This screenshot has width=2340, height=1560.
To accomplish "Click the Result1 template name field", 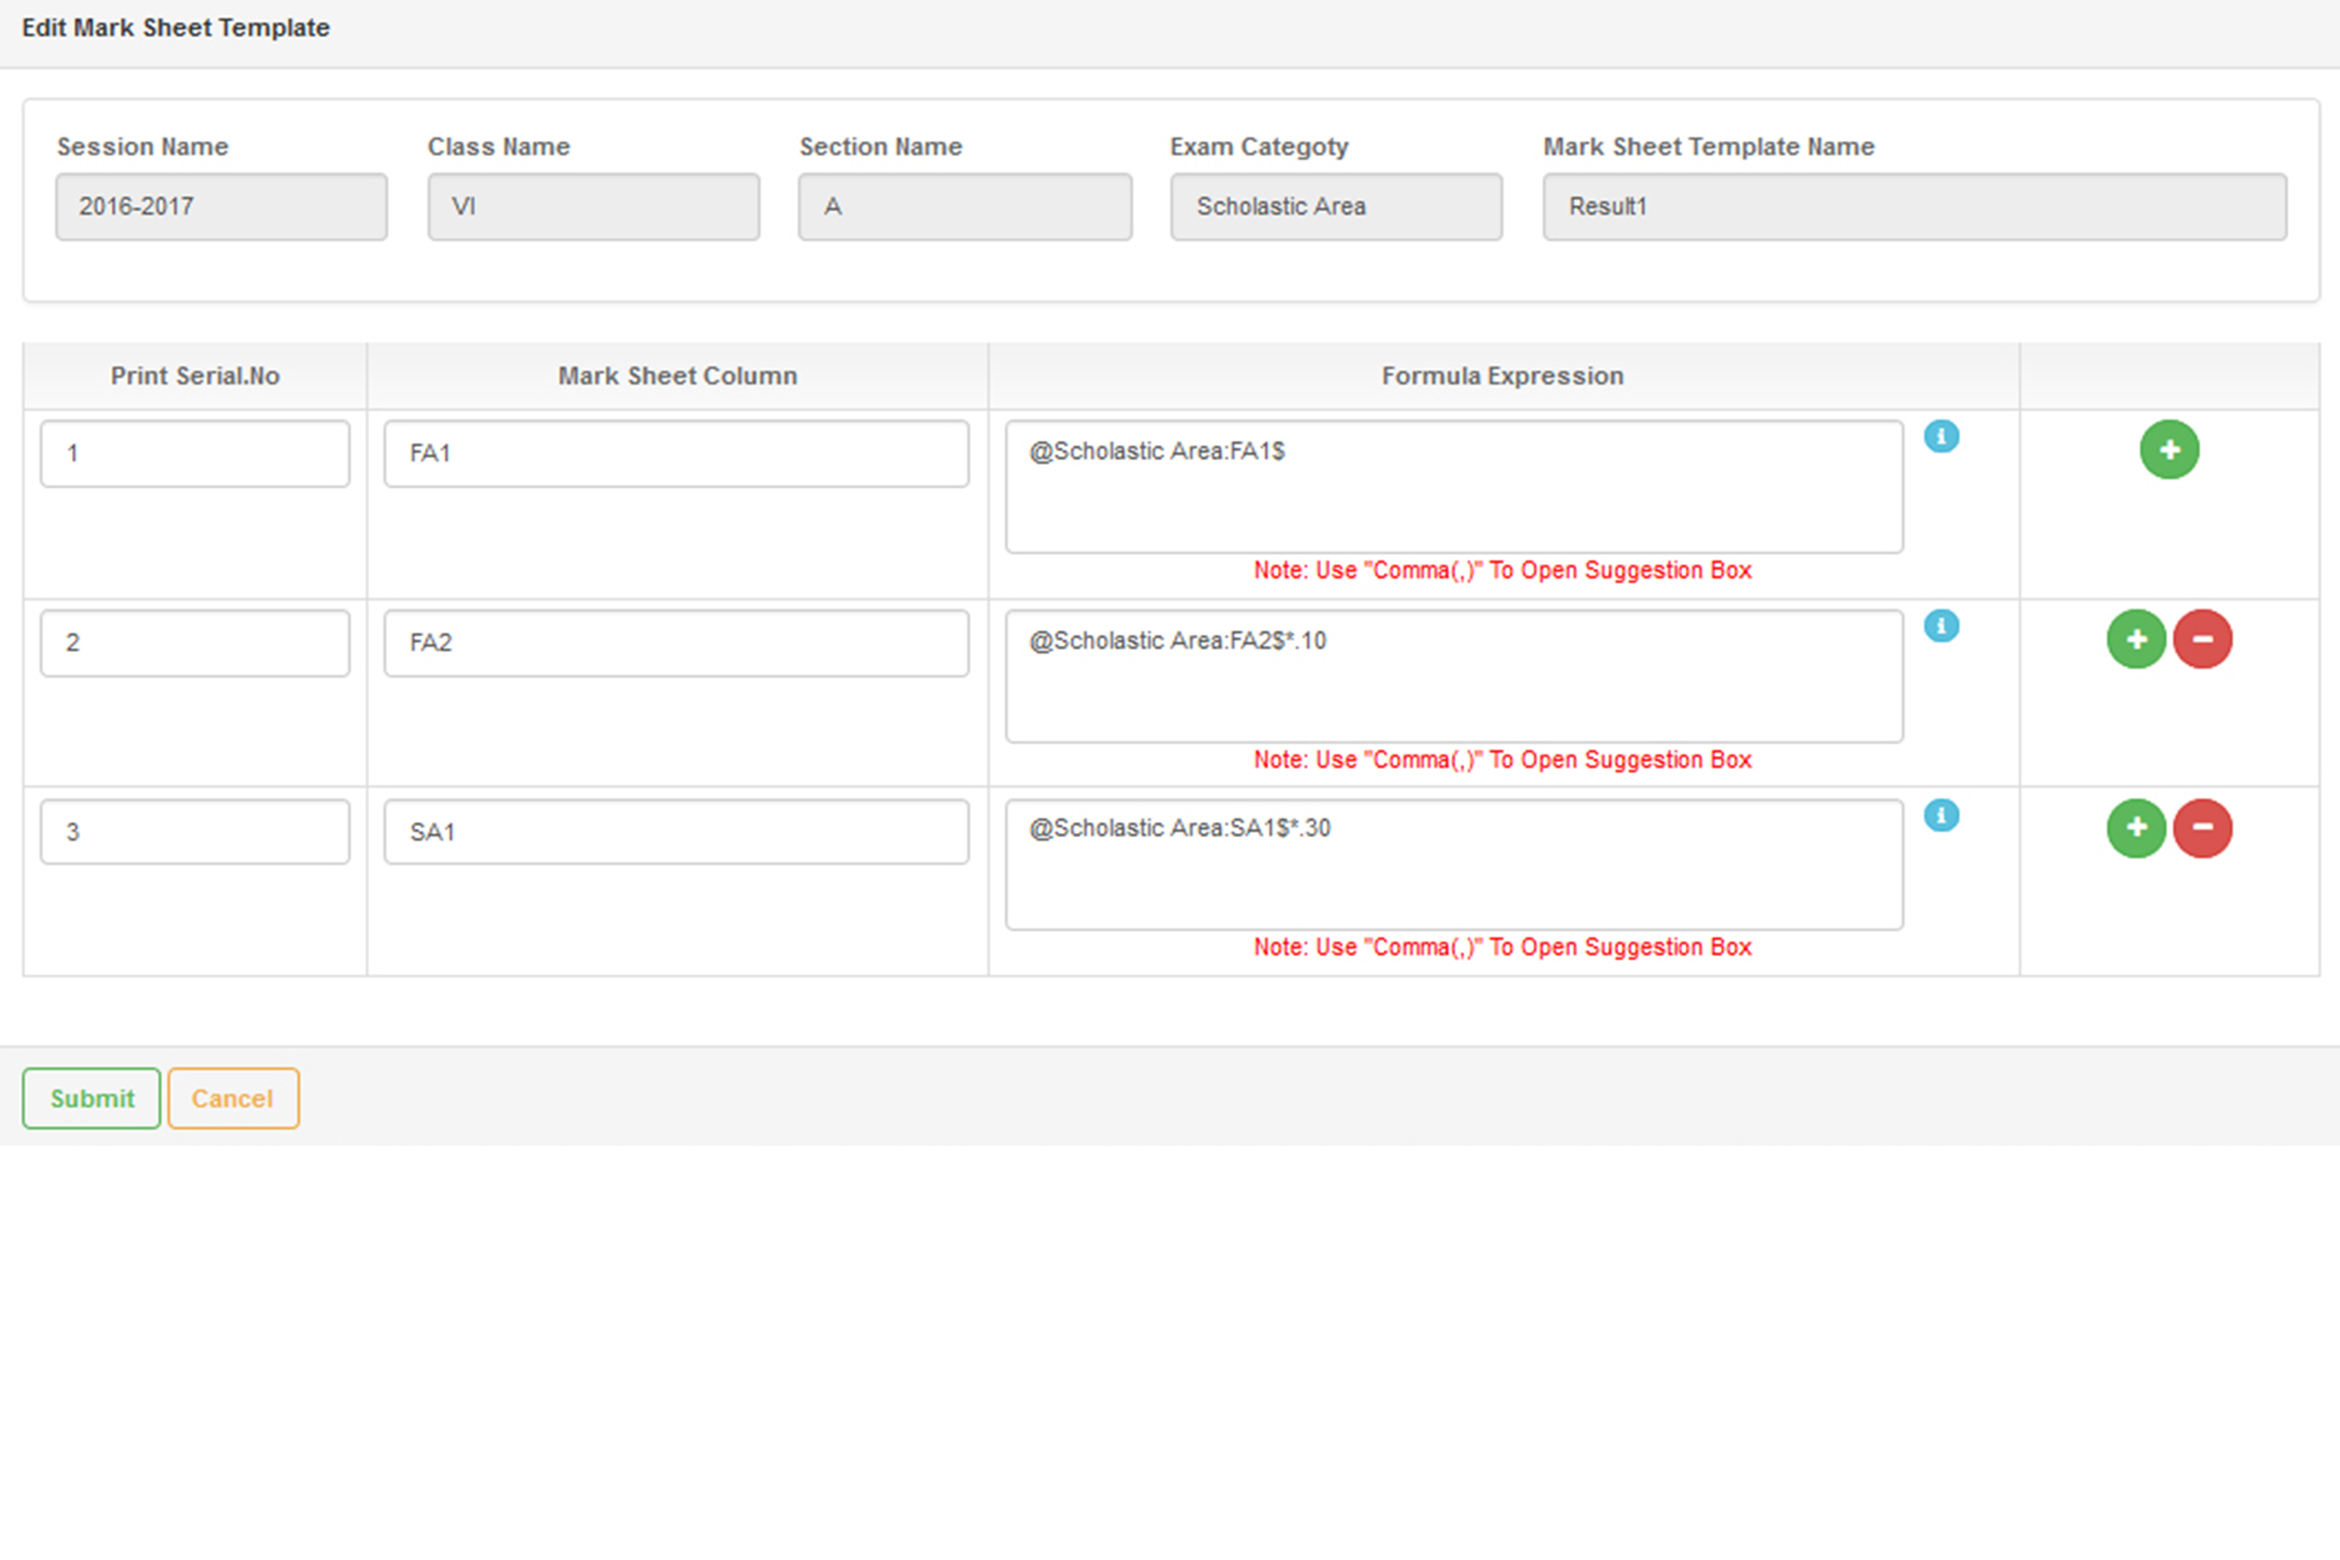I will pos(1914,207).
